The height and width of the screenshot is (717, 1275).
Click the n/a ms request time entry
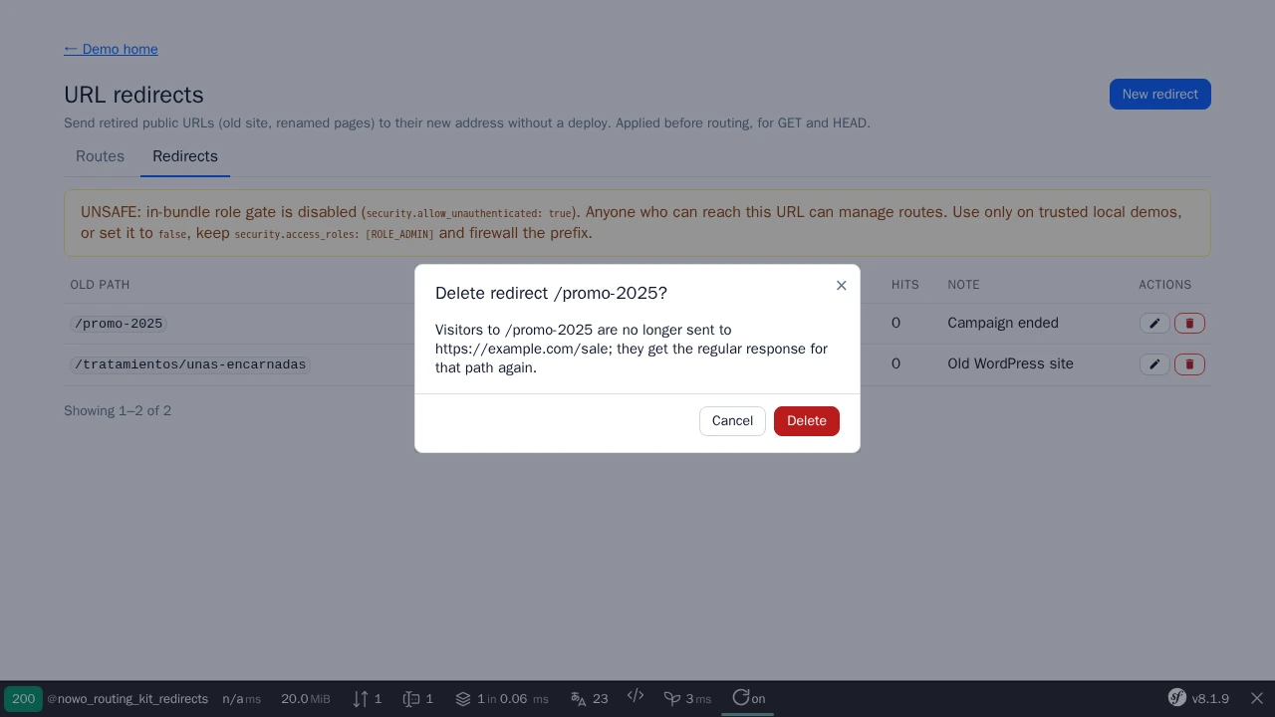click(x=242, y=699)
